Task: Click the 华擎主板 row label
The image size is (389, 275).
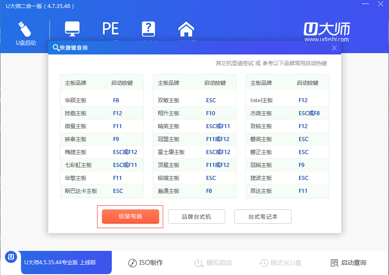Action: (76, 178)
